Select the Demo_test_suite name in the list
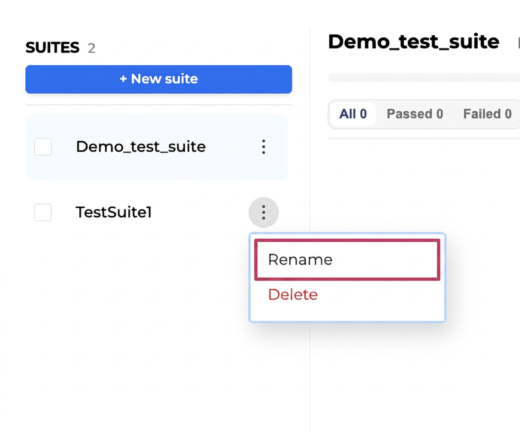The height and width of the screenshot is (432, 520). pyautogui.click(x=141, y=146)
